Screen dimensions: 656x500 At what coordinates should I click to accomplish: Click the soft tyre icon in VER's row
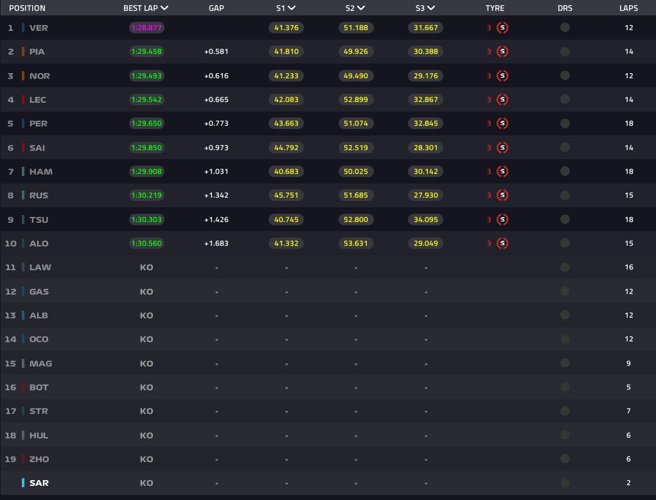[502, 28]
